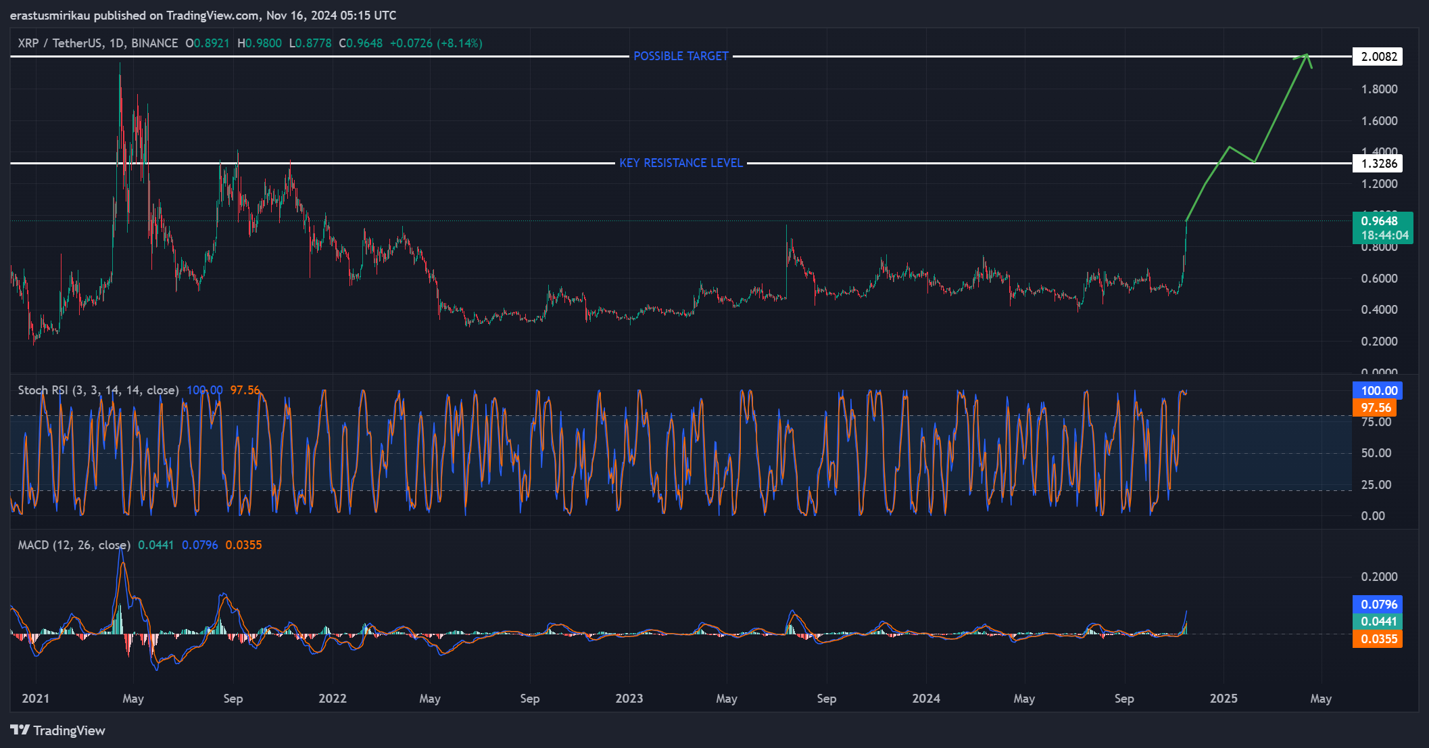Click the 'POSSIBLE TARGET' line label
This screenshot has height=748, width=1429.
pos(681,56)
